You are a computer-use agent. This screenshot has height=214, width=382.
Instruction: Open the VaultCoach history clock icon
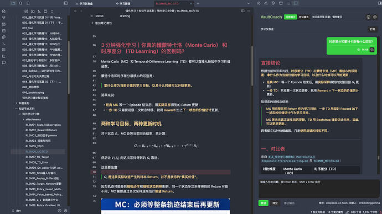pos(368,17)
